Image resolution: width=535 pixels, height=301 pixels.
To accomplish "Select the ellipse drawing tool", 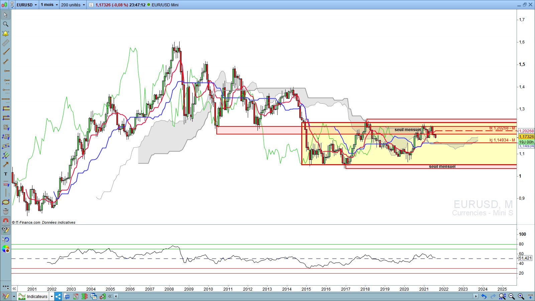I will coord(5,202).
